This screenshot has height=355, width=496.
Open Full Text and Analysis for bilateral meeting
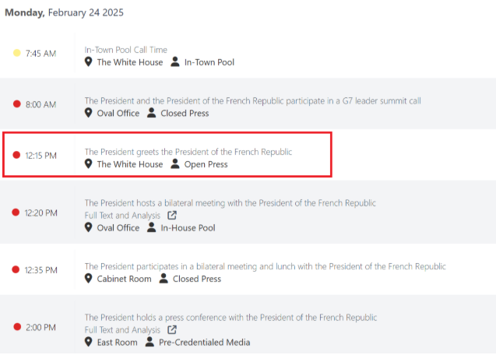click(x=122, y=216)
